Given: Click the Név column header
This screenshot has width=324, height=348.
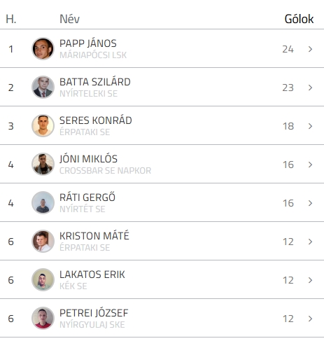Looking at the screenshot, I should [69, 19].
